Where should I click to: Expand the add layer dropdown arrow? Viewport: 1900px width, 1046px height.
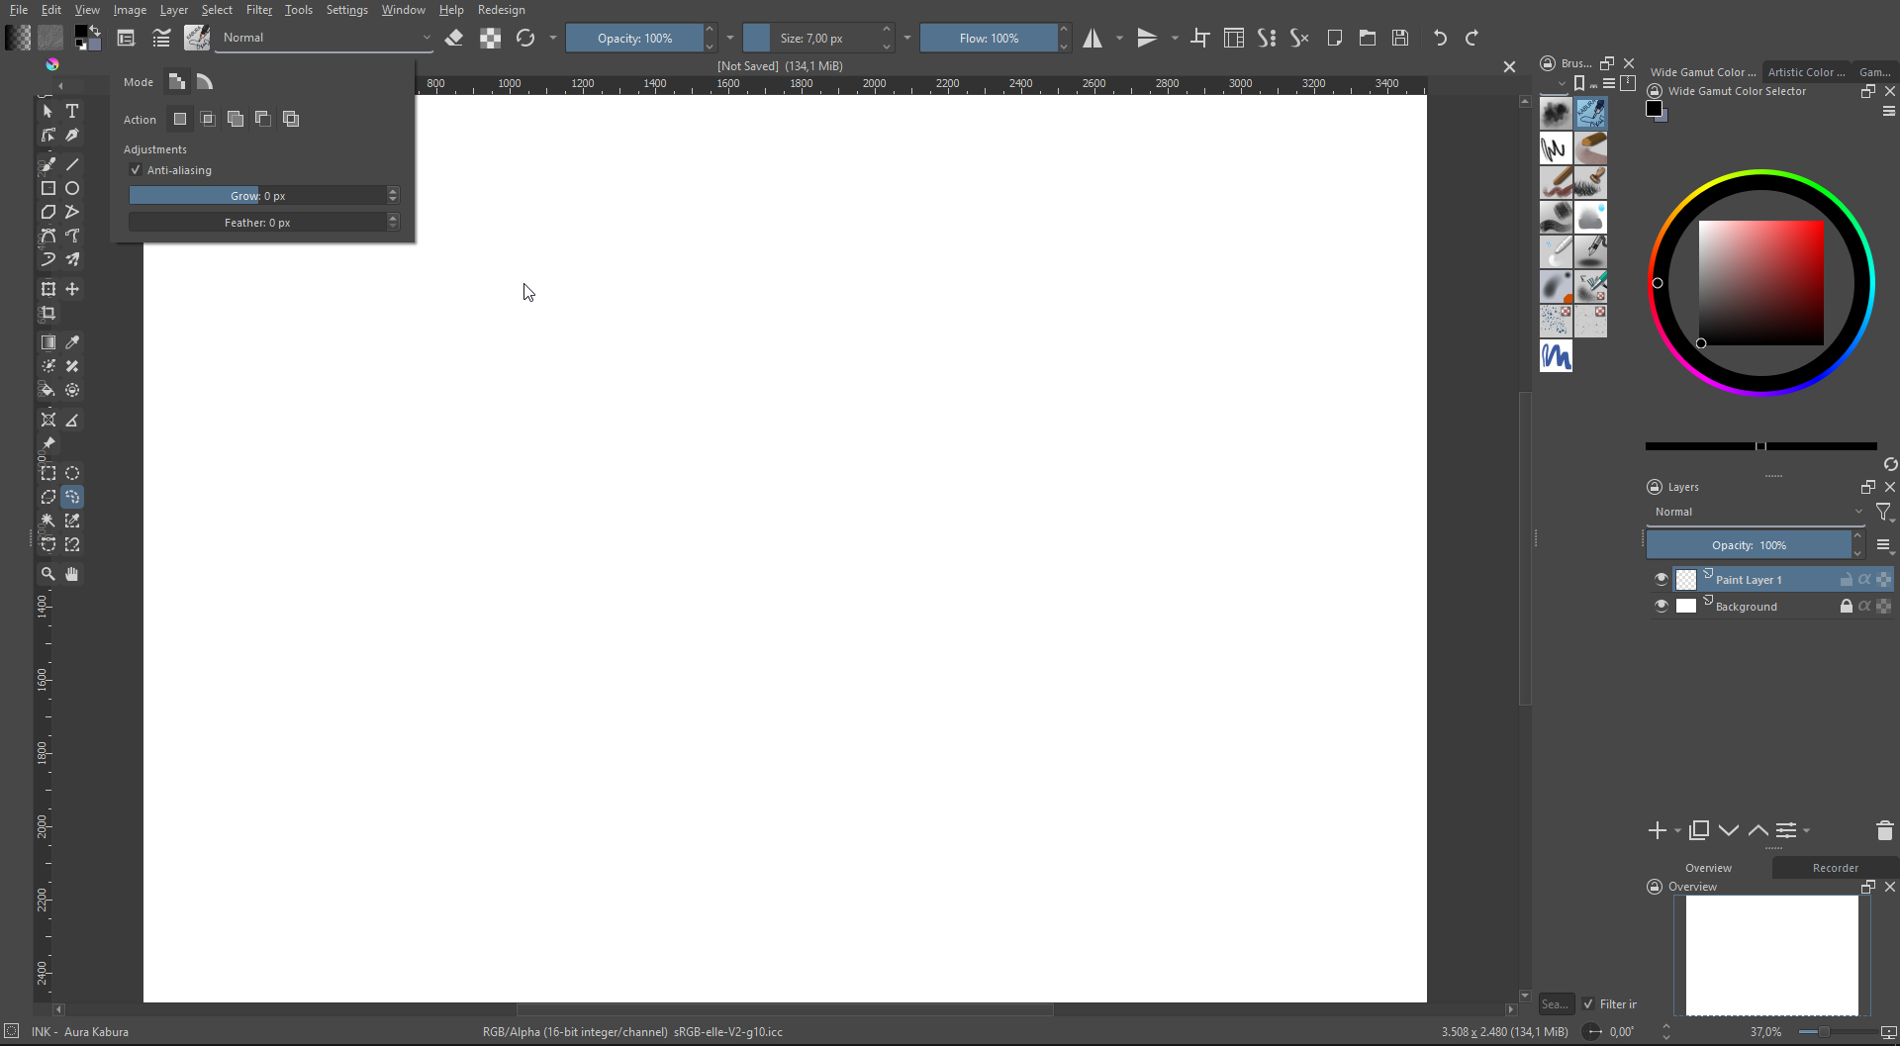tap(1677, 831)
